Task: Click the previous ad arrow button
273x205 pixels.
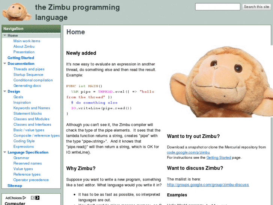Action: [x=33, y=198]
